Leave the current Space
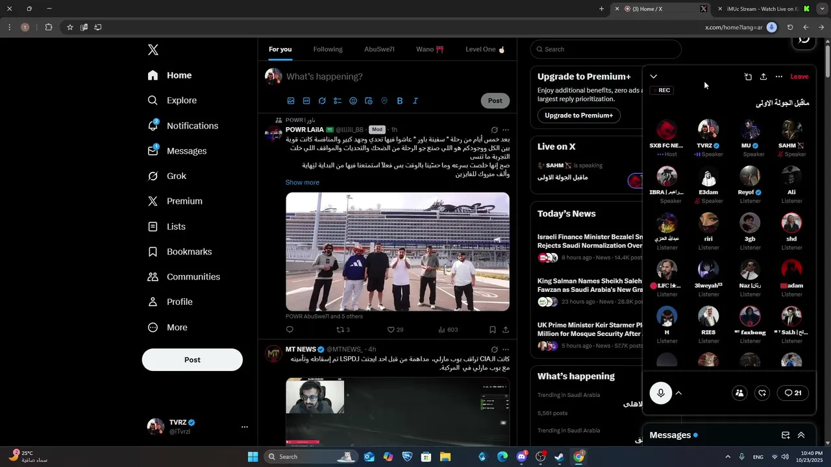 click(799, 77)
